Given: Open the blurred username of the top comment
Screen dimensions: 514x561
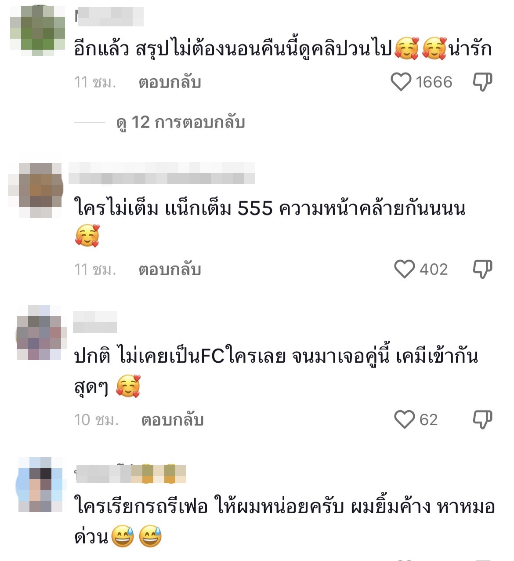Looking at the screenshot, I should tap(109, 17).
